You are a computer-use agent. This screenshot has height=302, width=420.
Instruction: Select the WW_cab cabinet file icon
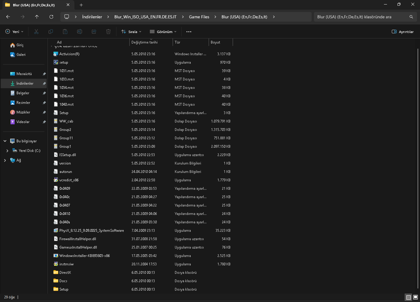pyautogui.click(x=56, y=121)
